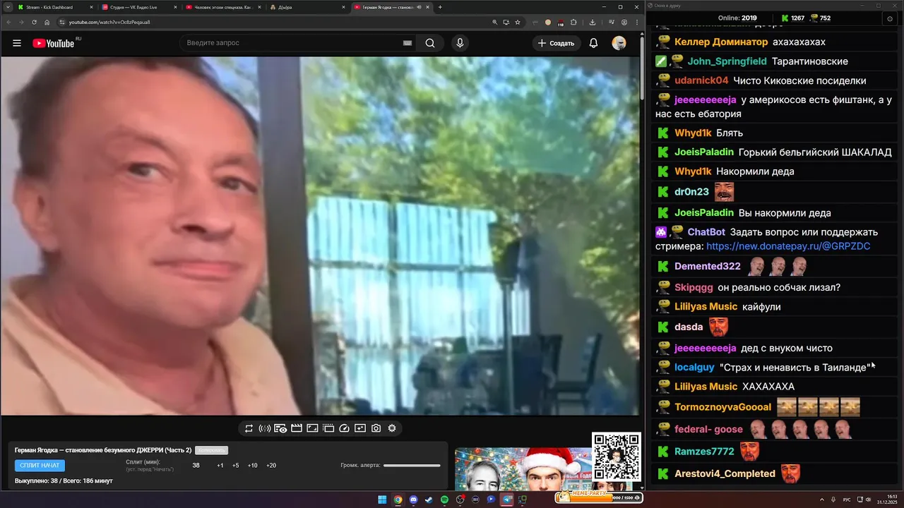Image resolution: width=904 pixels, height=508 pixels.
Task: Bookmark this page with star icon
Action: [x=518, y=22]
